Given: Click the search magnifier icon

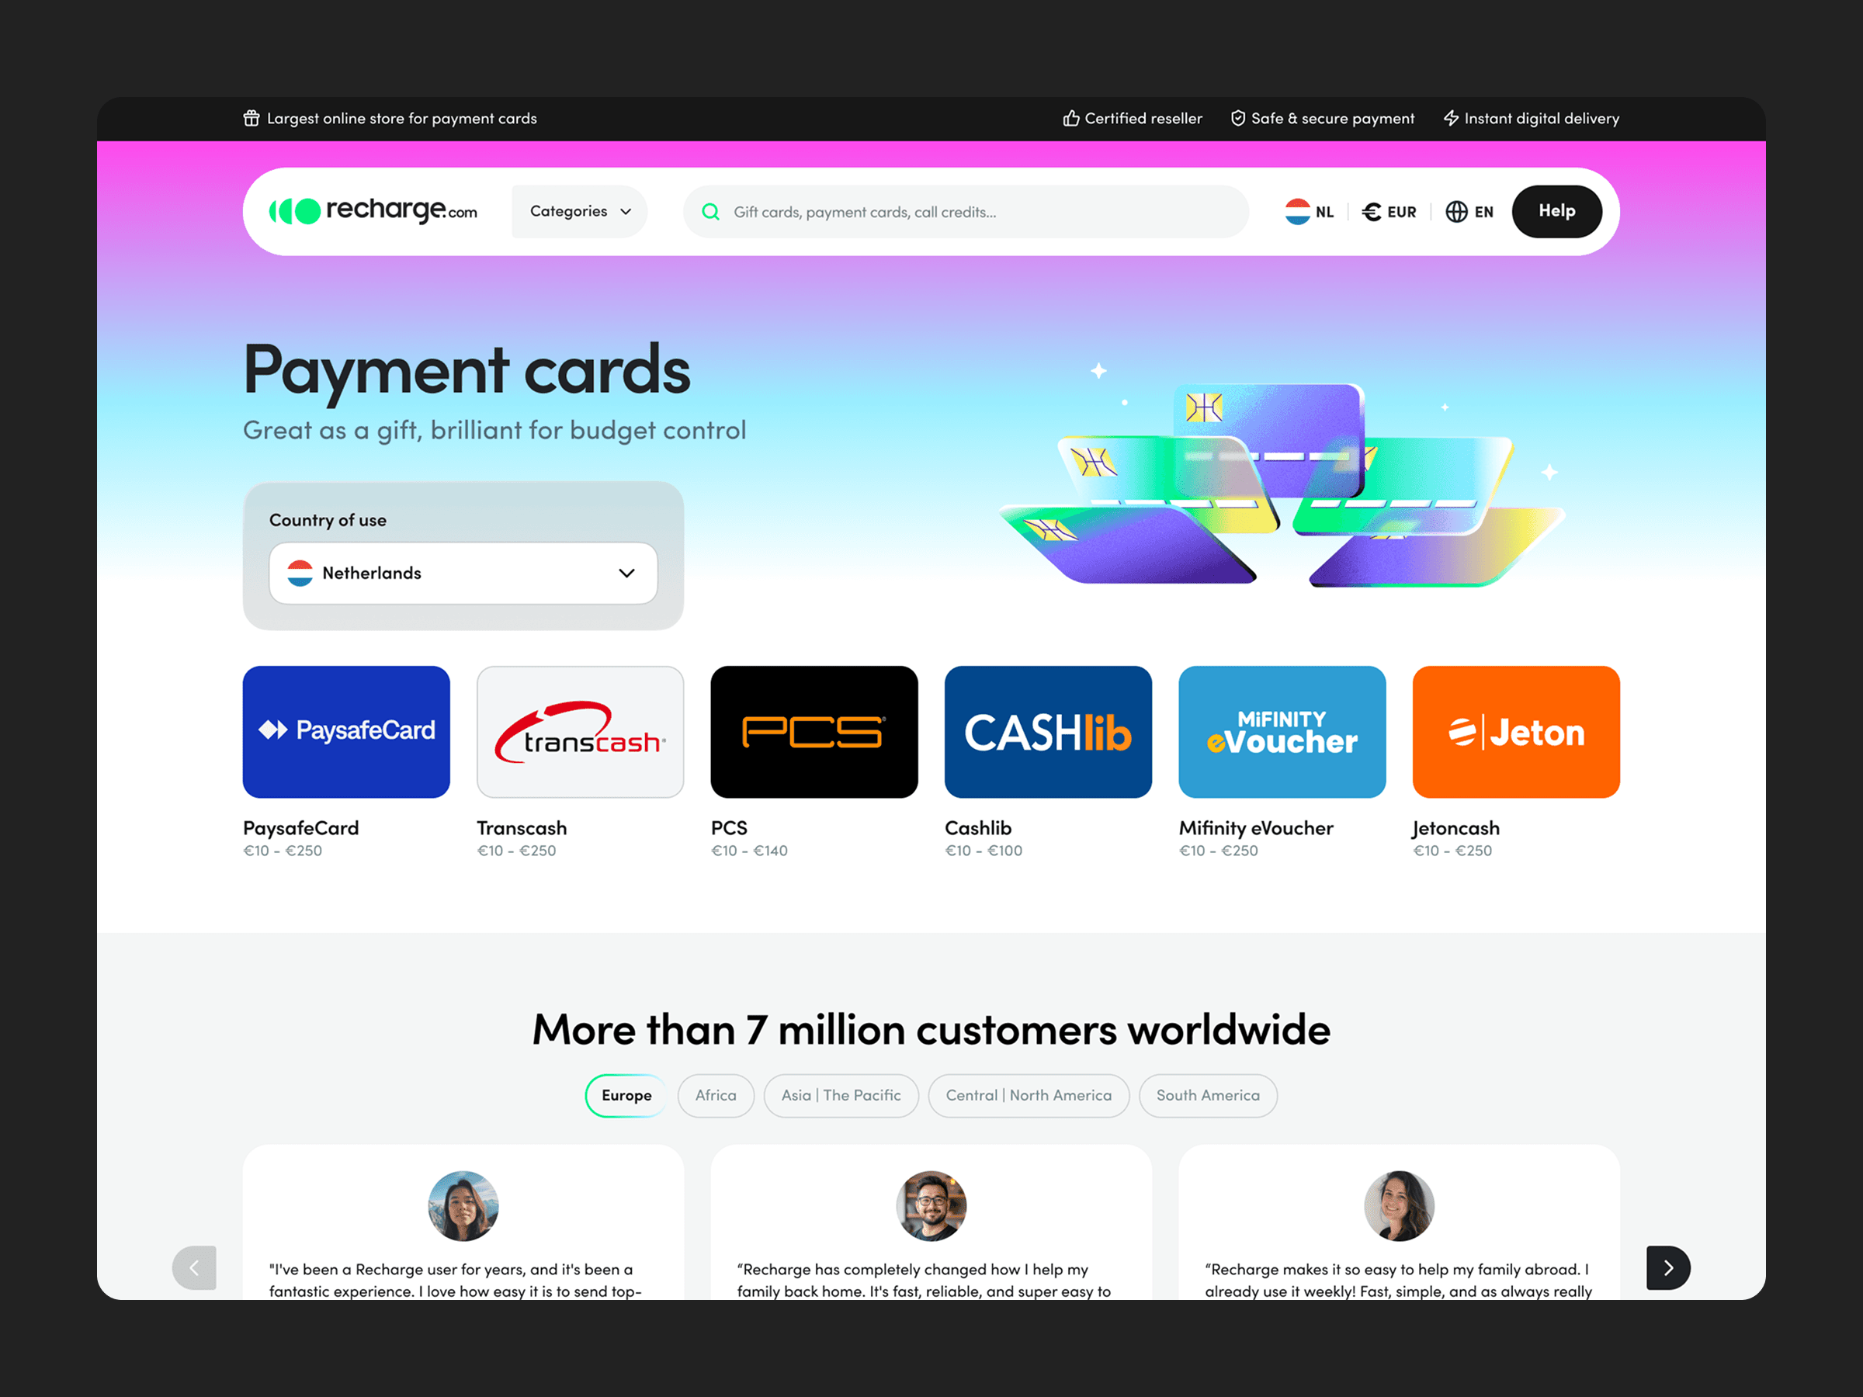Looking at the screenshot, I should click(x=710, y=211).
